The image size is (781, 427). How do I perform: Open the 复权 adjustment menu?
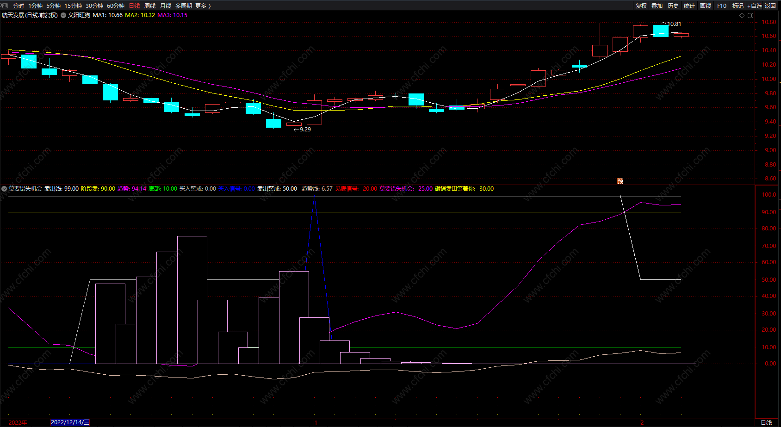tap(641, 6)
